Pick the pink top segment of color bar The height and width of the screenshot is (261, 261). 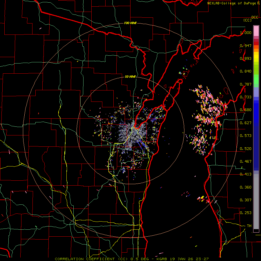click(x=256, y=31)
